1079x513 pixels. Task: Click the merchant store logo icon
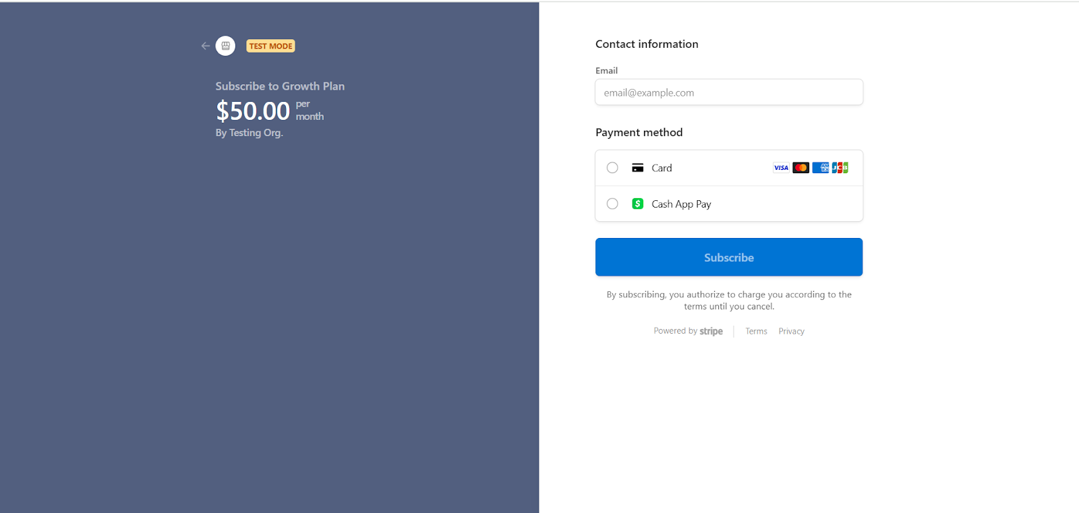pos(225,46)
